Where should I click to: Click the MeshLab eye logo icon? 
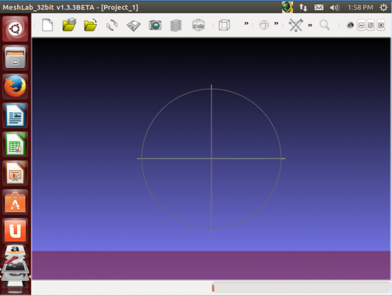click(x=350, y=25)
